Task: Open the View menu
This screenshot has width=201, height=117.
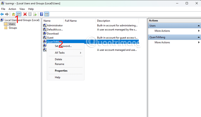Action: pos(22,9)
